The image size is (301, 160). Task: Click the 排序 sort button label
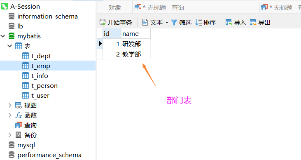(x=210, y=23)
